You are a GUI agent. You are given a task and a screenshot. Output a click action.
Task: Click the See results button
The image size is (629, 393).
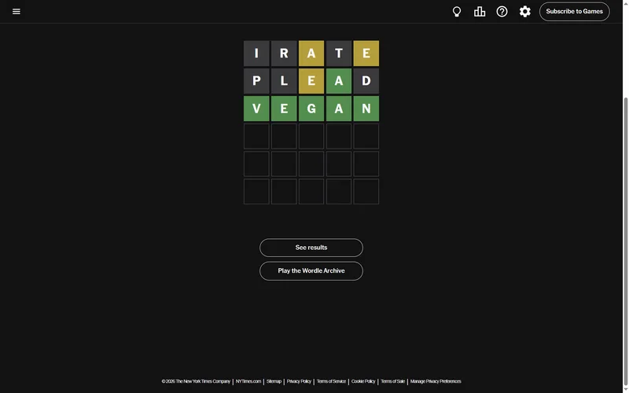pos(311,248)
